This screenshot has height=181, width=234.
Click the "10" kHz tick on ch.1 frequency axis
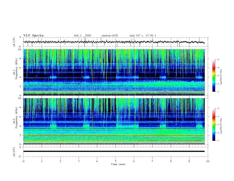pyautogui.click(x=19, y=49)
